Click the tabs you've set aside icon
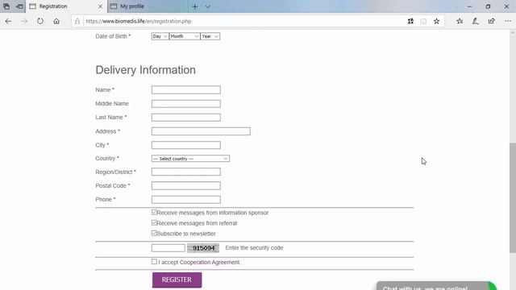Screen dimensions: 516x290 [x=6, y=6]
